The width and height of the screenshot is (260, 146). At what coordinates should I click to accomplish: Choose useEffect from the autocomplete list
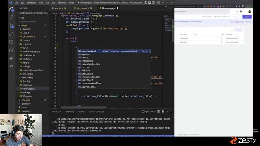tap(114, 80)
